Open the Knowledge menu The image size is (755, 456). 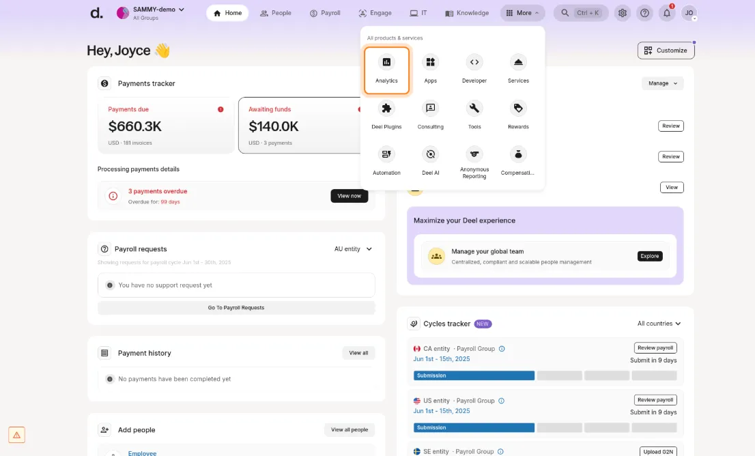[x=466, y=13]
